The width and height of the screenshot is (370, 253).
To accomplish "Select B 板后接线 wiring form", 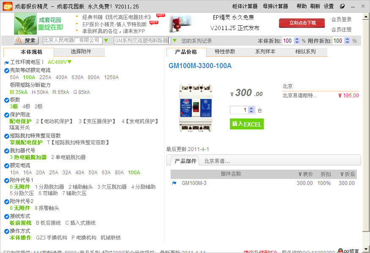I will click(x=48, y=223).
